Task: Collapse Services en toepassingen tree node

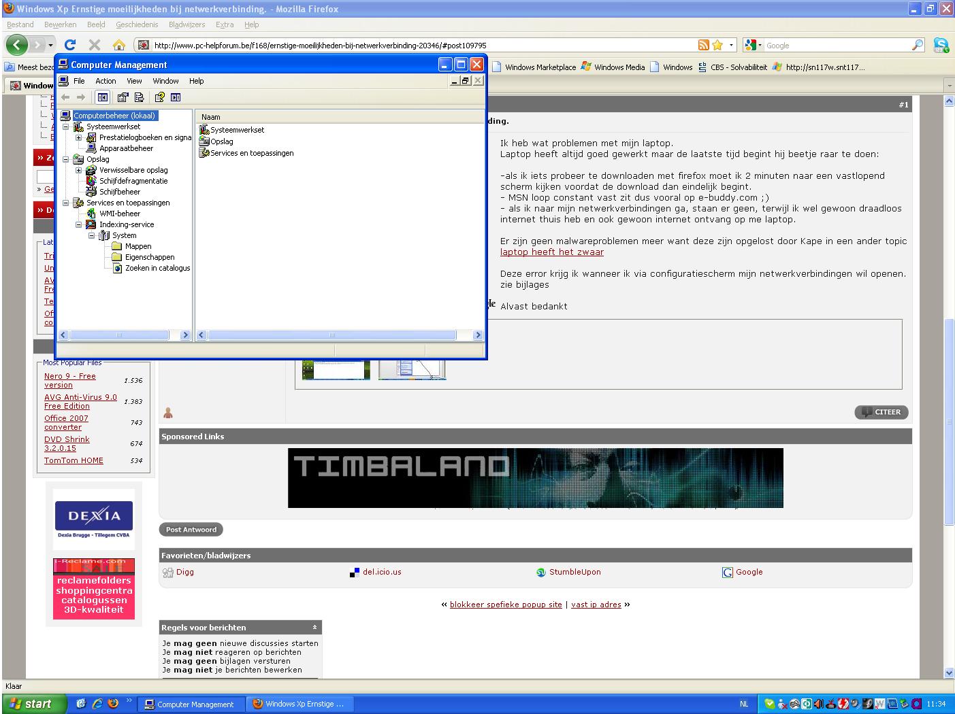Action: click(66, 203)
